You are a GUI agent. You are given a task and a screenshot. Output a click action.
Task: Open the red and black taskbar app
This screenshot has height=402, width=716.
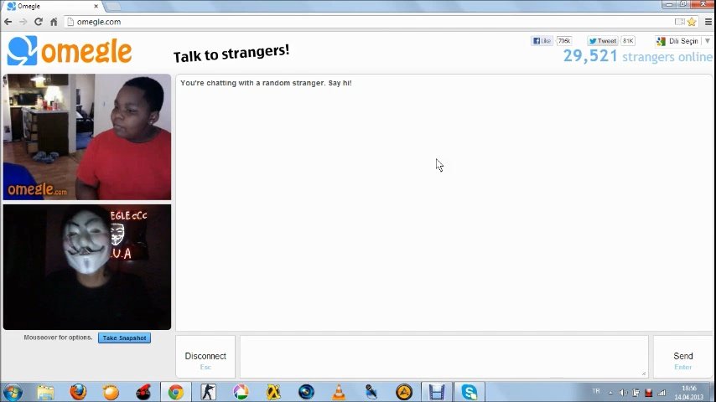click(143, 392)
